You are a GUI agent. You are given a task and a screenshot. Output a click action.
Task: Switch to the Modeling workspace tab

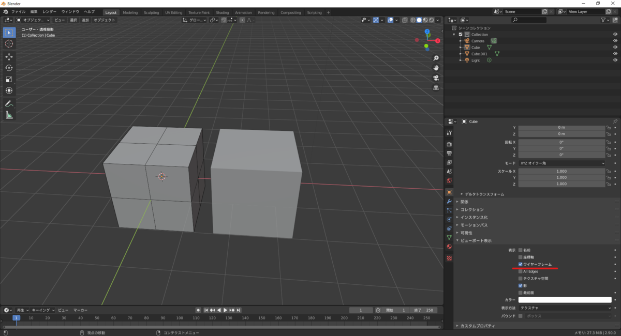130,12
